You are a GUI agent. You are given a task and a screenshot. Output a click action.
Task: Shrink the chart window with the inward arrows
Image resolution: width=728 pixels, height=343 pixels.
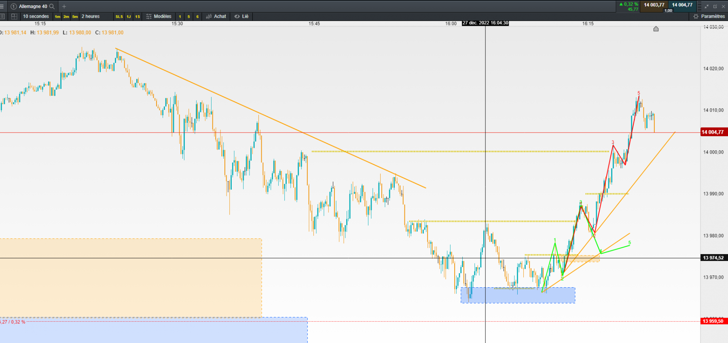pyautogui.click(x=707, y=6)
